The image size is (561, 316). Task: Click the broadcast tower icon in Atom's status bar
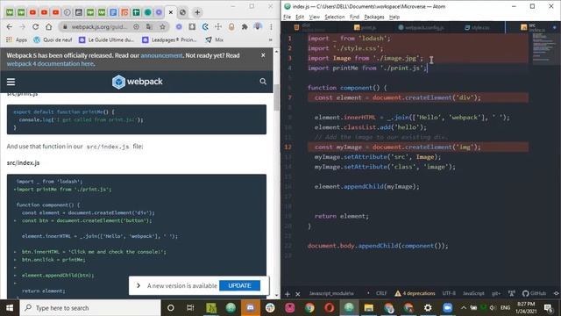tap(512, 293)
